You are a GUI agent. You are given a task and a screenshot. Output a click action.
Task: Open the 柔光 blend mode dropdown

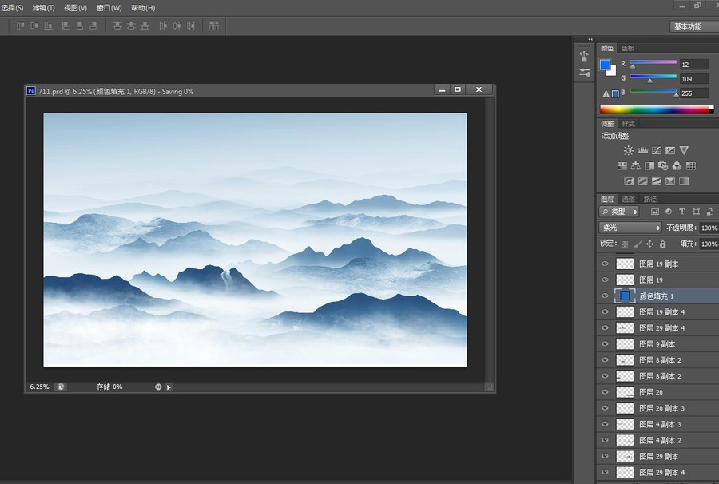click(x=630, y=228)
